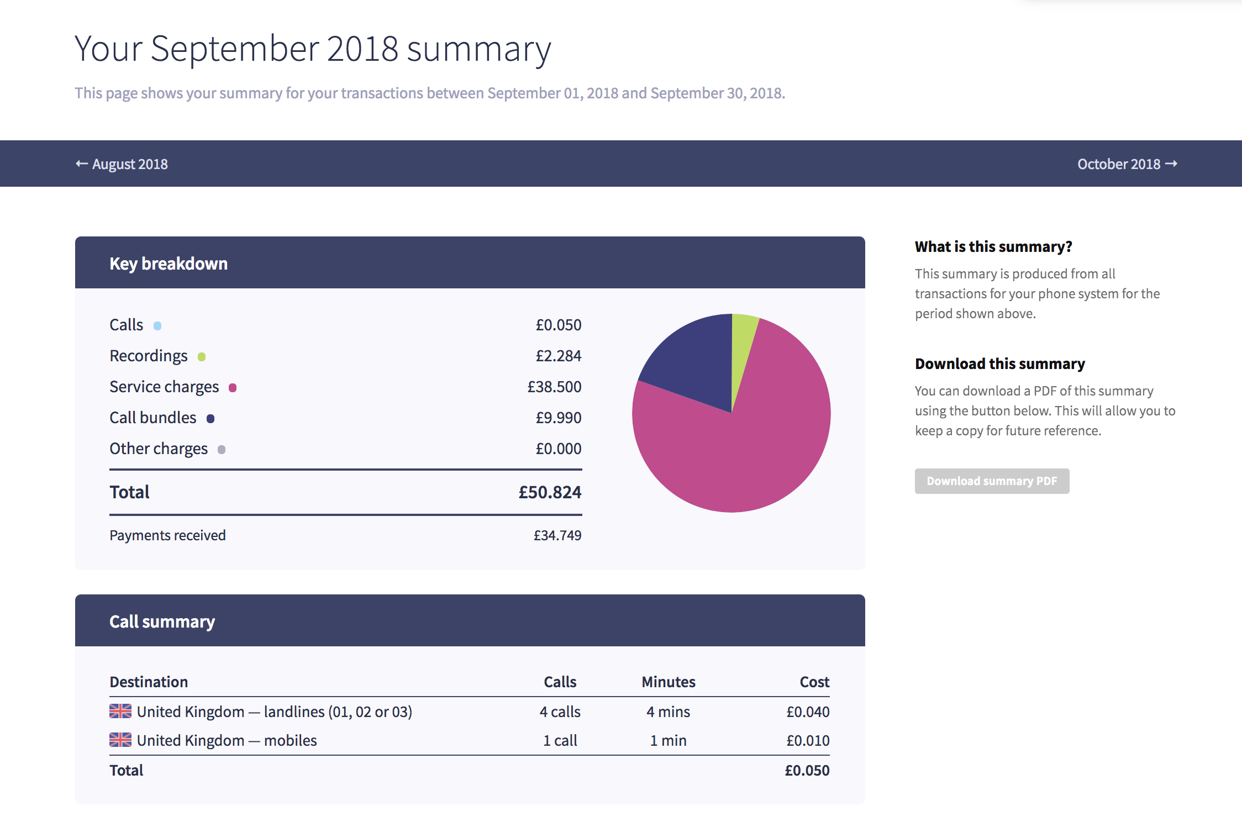Click the '4 mins' cell

[669, 712]
